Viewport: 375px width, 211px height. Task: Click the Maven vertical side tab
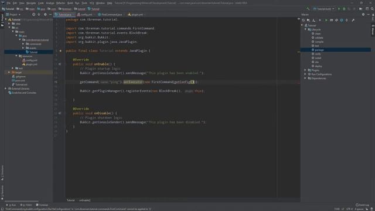click(373, 30)
